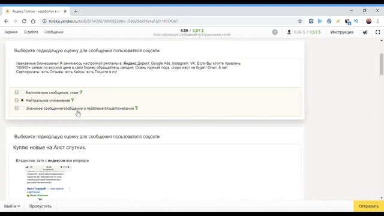Click the circular blue extension icon
384x216 pixels.
(x=329, y=22)
